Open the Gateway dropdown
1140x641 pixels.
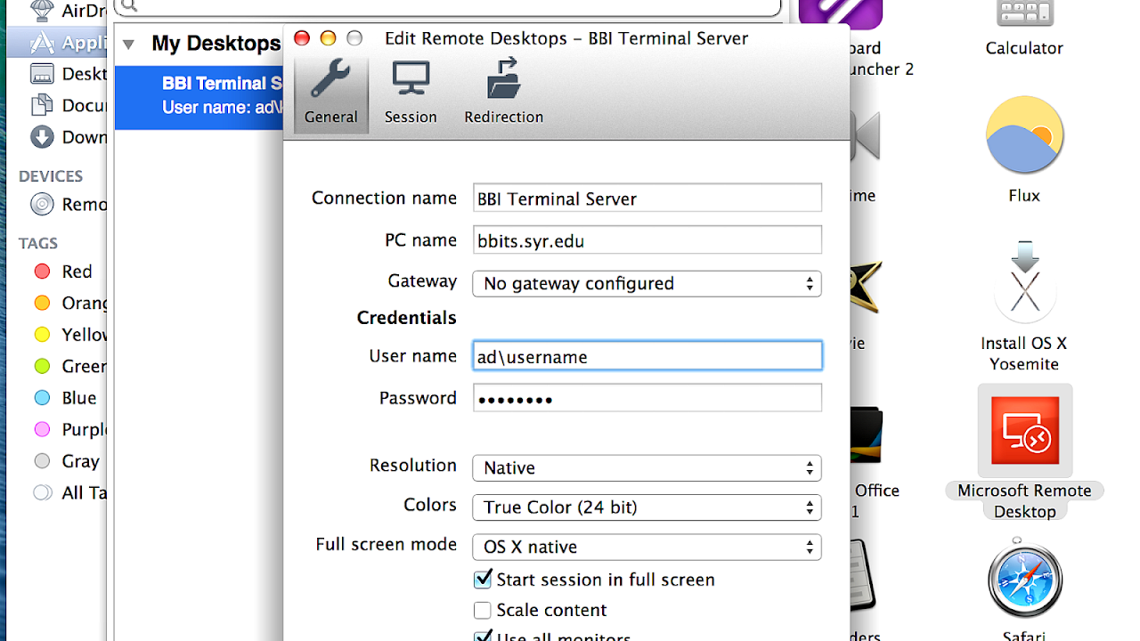(647, 283)
